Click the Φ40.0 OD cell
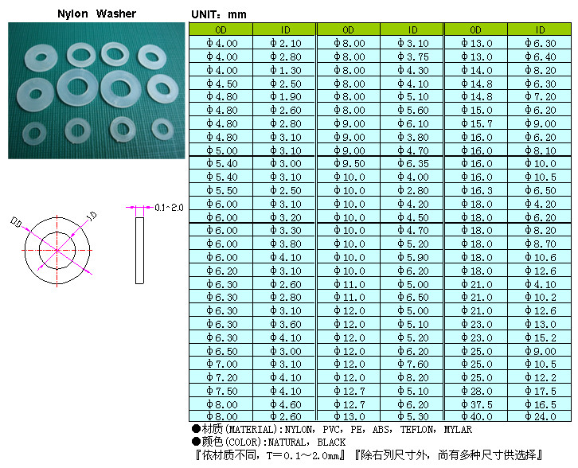This screenshot has width=578, height=468. click(475, 415)
